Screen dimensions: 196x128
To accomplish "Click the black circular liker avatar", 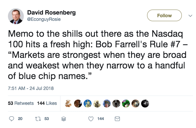I will coord(145,104).
